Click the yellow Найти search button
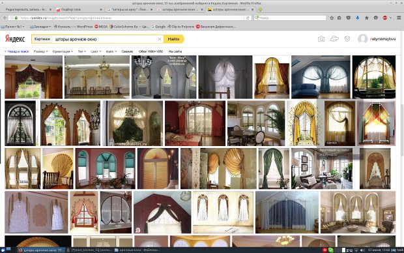Viewport: 404px width, 253px height. point(174,39)
